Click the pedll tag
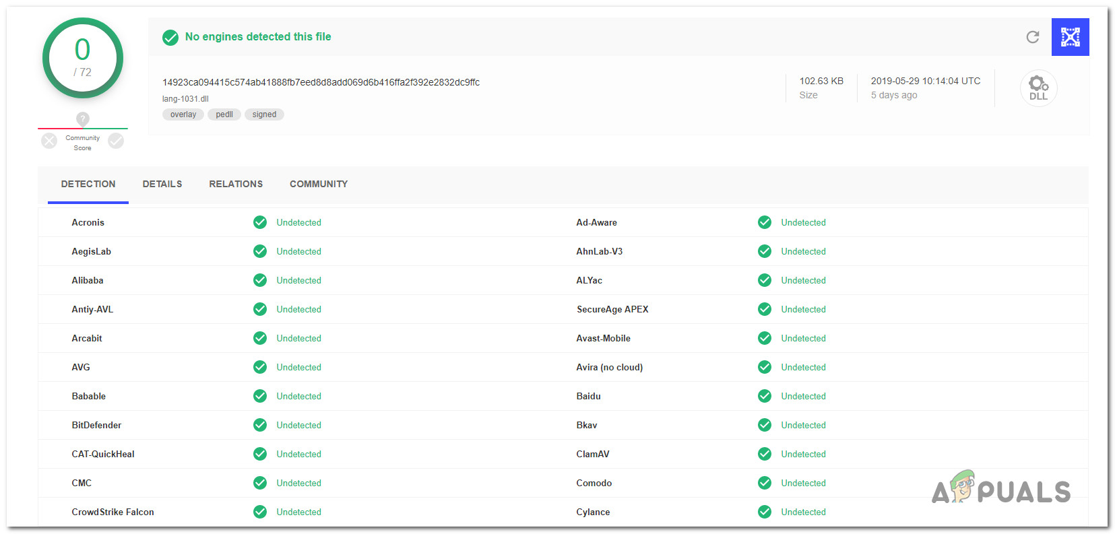 click(x=224, y=114)
